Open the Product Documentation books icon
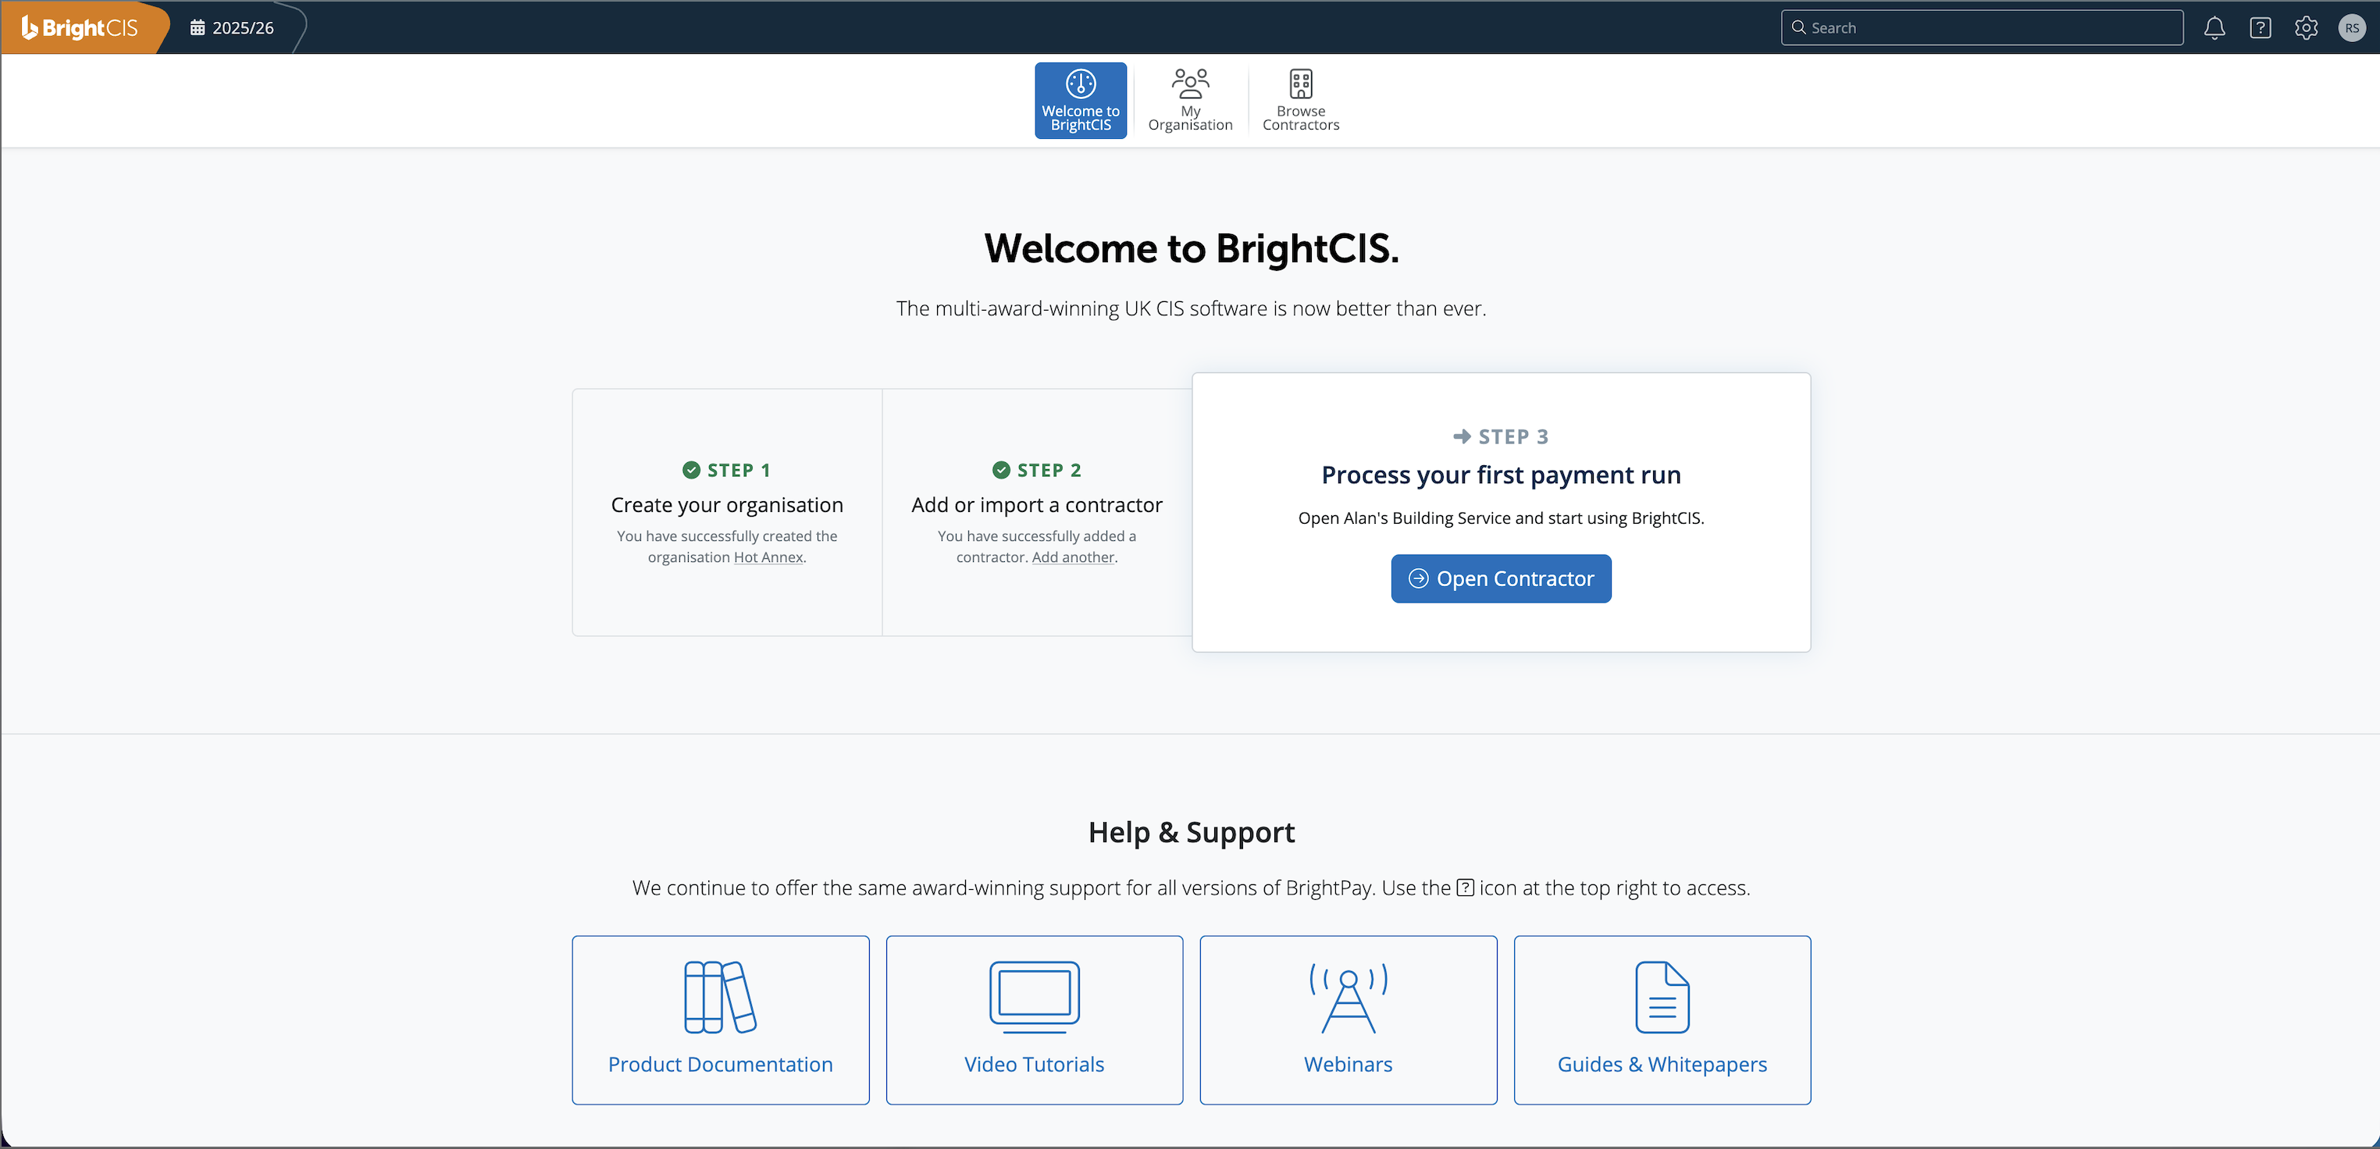The image size is (2380, 1149). tap(720, 997)
